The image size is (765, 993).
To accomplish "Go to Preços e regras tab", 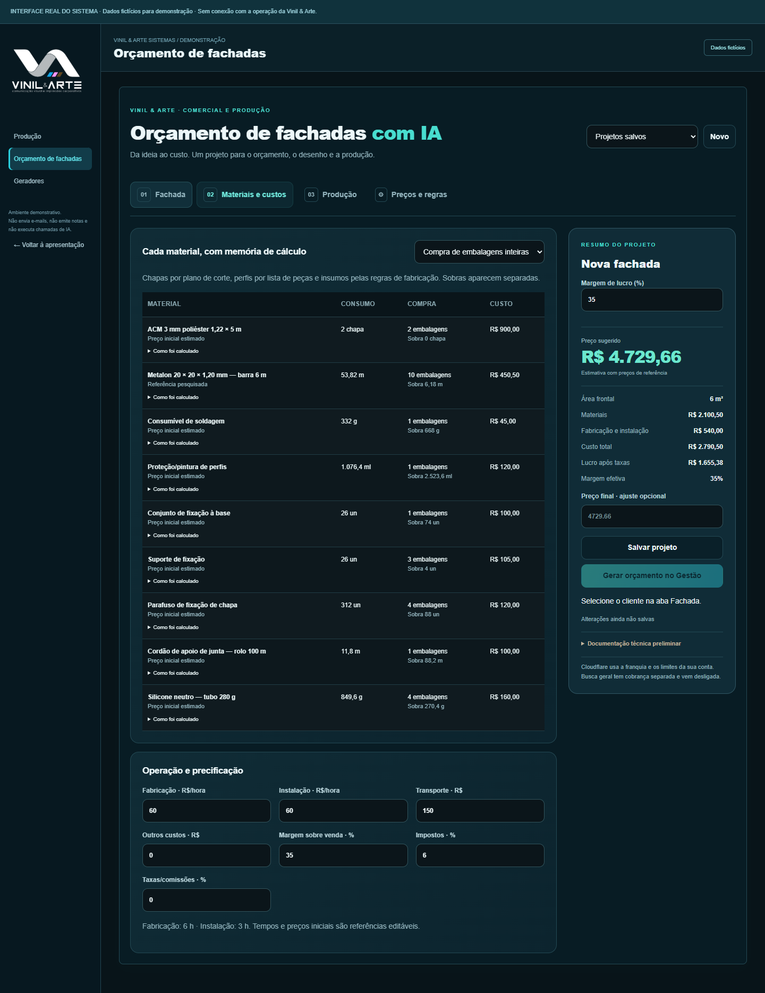I will coord(411,194).
